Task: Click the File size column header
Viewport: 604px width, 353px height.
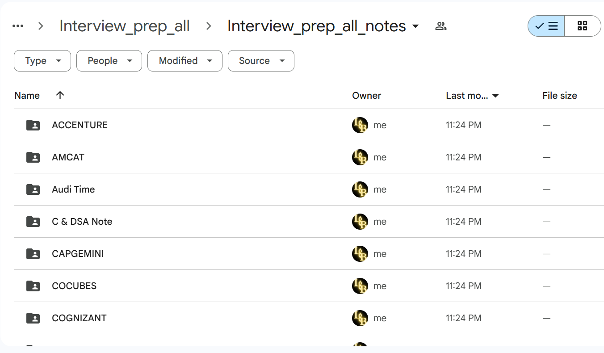Action: click(559, 96)
